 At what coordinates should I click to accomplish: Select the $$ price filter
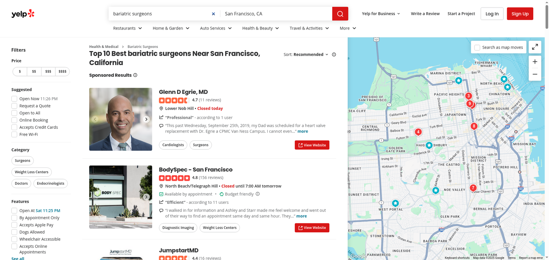34,72
